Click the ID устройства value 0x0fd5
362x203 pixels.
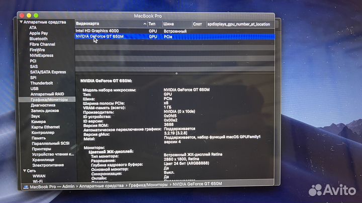170,116
